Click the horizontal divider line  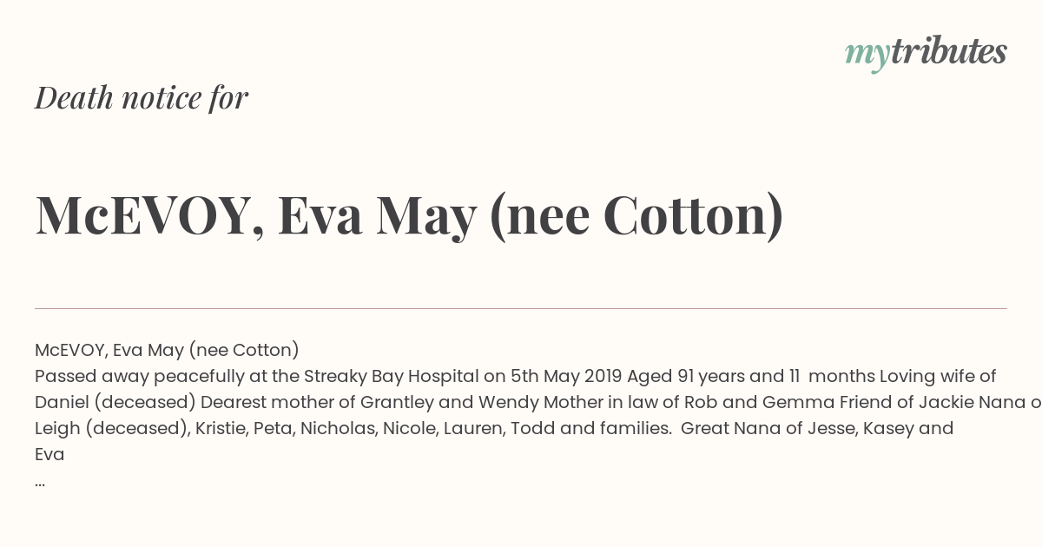[521, 308]
